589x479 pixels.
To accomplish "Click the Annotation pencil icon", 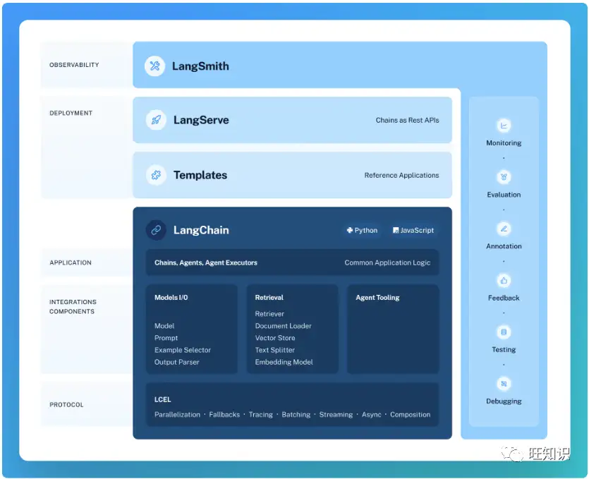I will [x=504, y=229].
